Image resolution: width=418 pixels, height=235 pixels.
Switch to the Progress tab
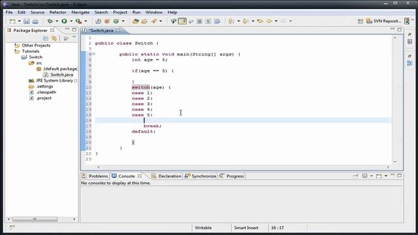click(232, 176)
